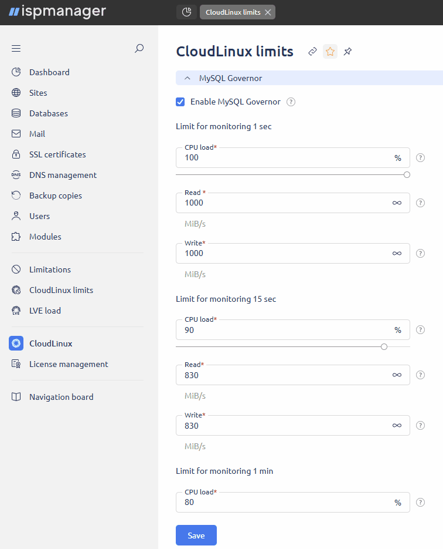
Task: Click the favorites star icon
Action: [x=330, y=52]
